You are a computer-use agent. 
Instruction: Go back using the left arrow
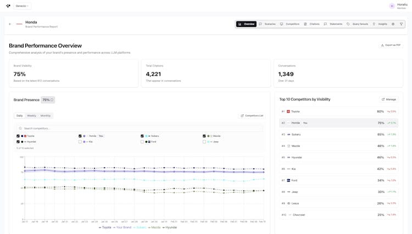click(x=10, y=24)
